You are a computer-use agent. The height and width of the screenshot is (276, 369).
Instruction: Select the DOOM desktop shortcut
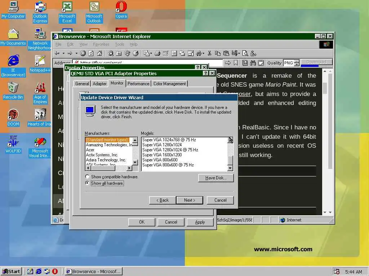pos(13,118)
